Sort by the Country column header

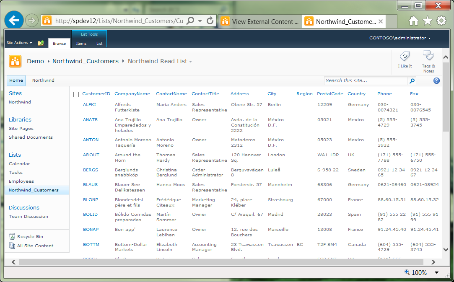(x=357, y=94)
